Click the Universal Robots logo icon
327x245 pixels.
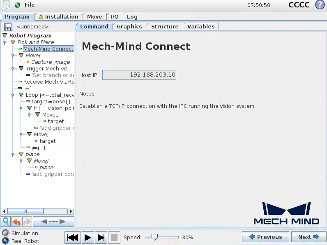click(5, 5)
